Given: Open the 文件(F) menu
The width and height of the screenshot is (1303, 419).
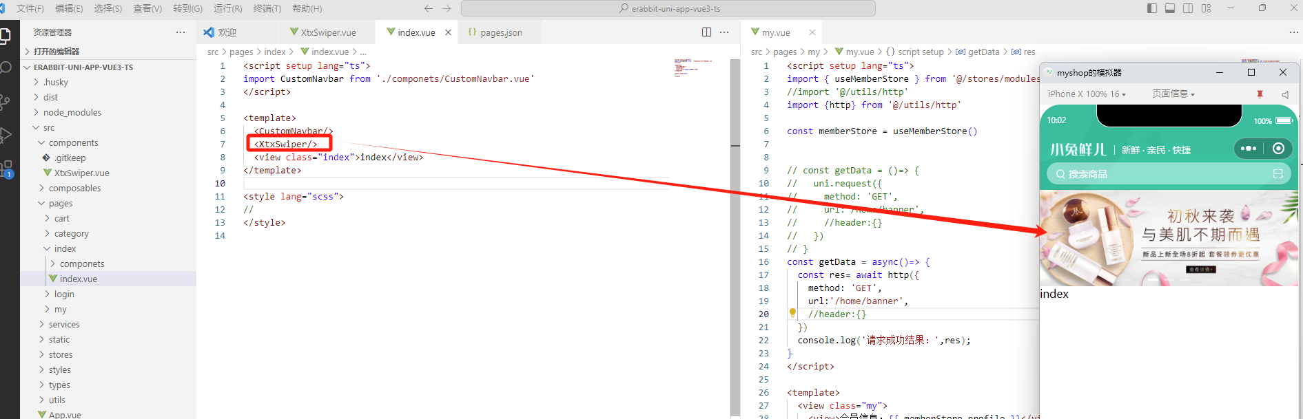Looking at the screenshot, I should click(x=30, y=8).
